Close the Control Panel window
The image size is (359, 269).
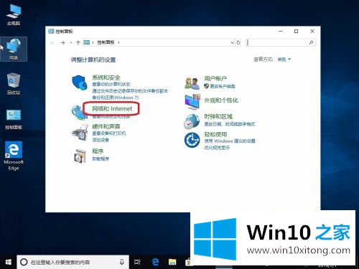[312, 32]
